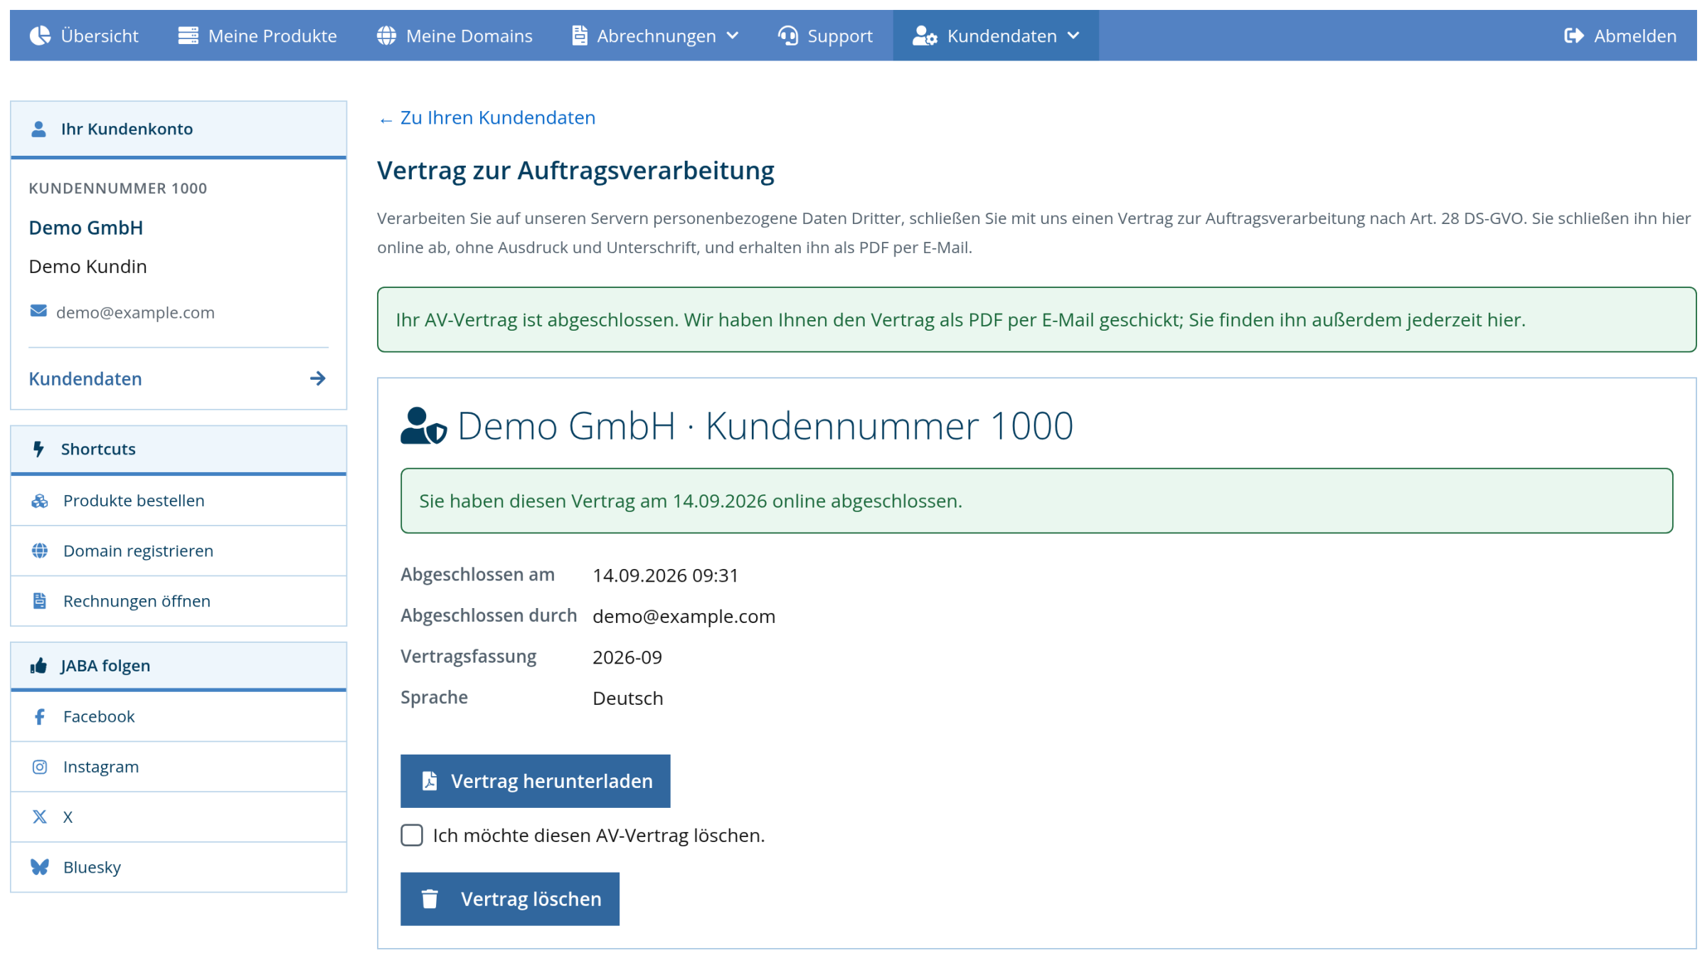Screen dimensions: 1707x958
Task: Open the Übersicht menu item
Action: 84,36
